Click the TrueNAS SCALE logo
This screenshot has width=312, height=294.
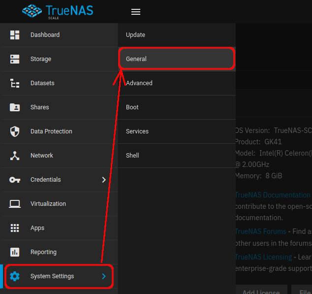tap(58, 11)
